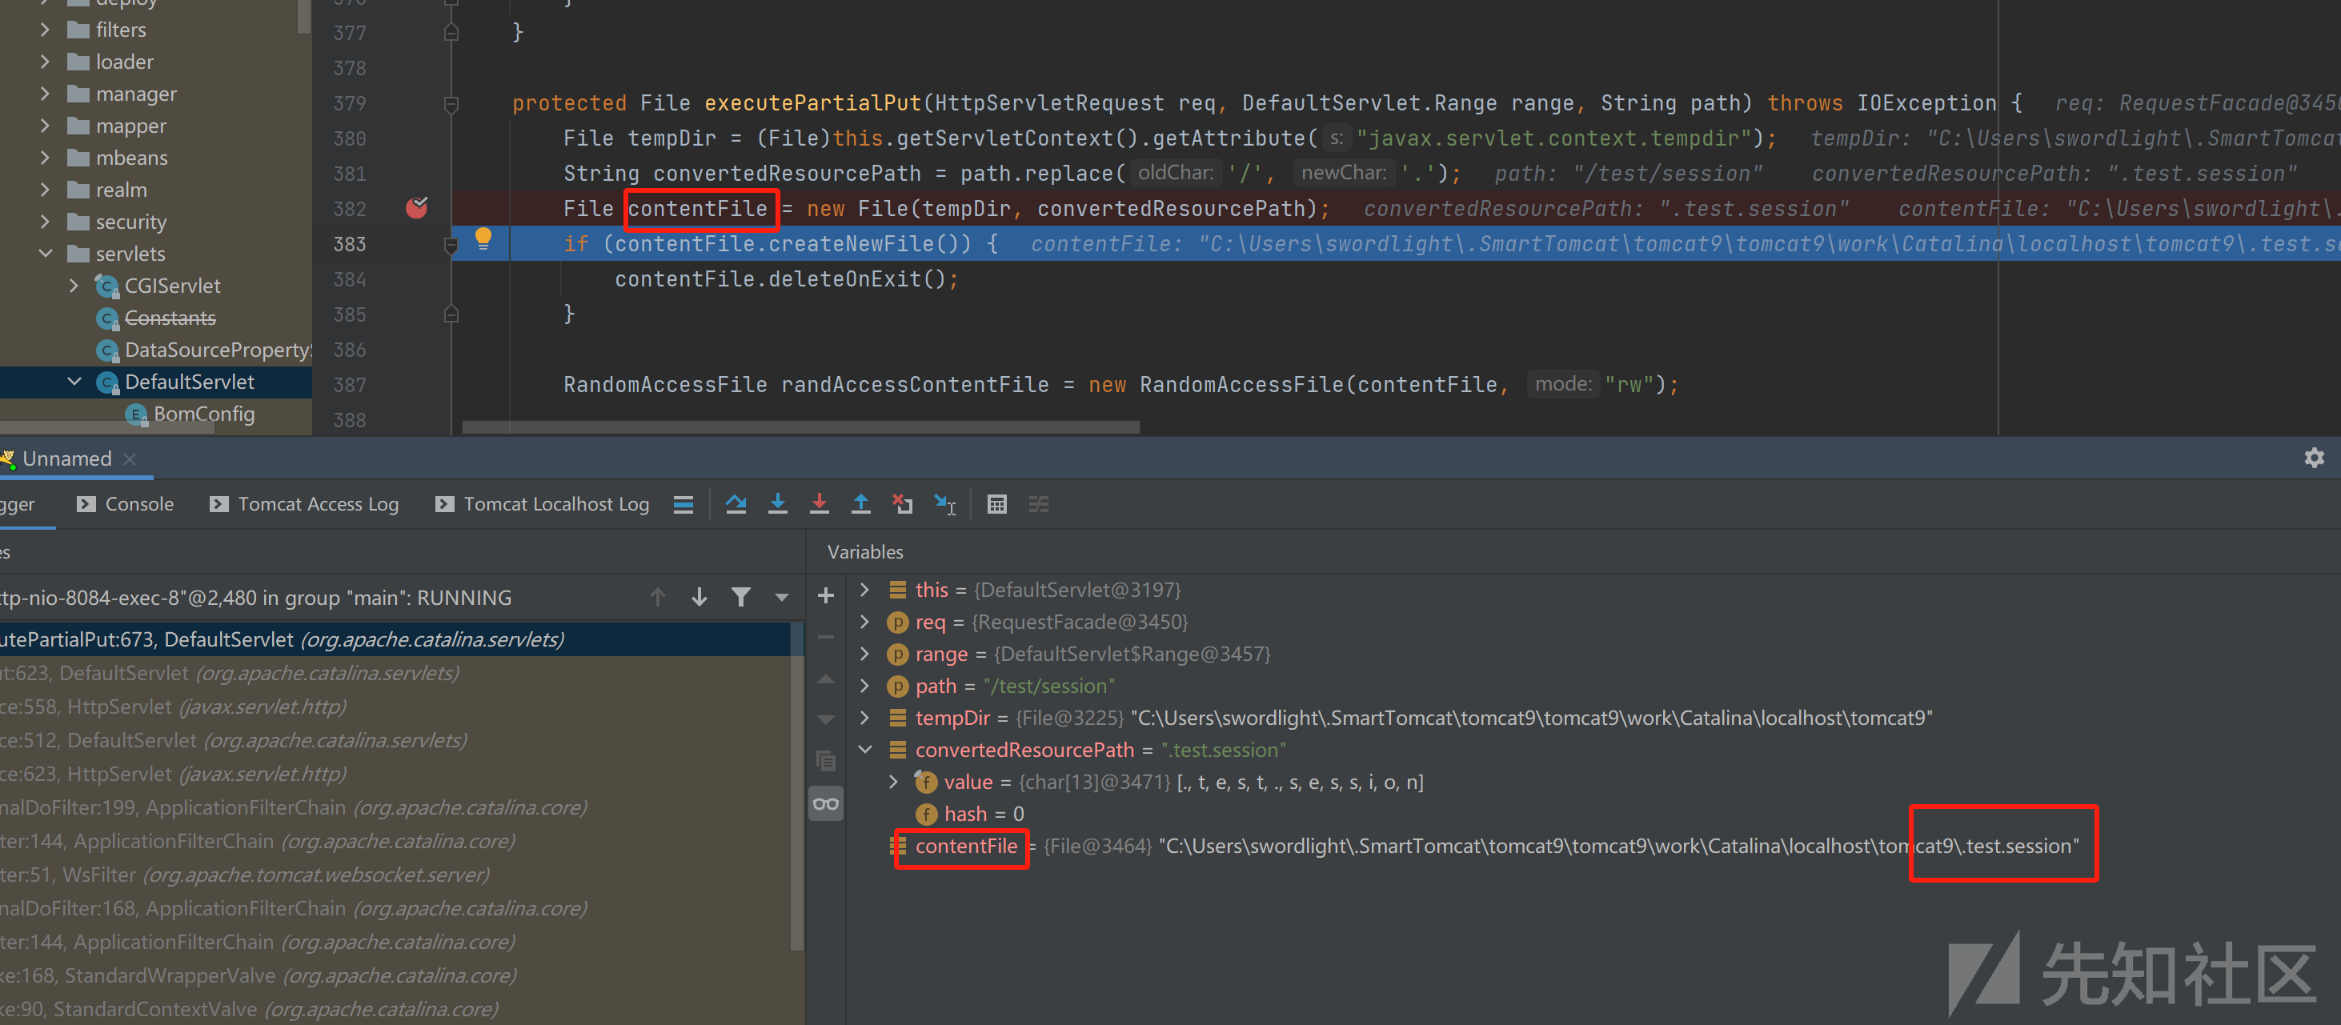This screenshot has width=2341, height=1025.
Task: Expand the filters folder
Action: click(x=45, y=30)
